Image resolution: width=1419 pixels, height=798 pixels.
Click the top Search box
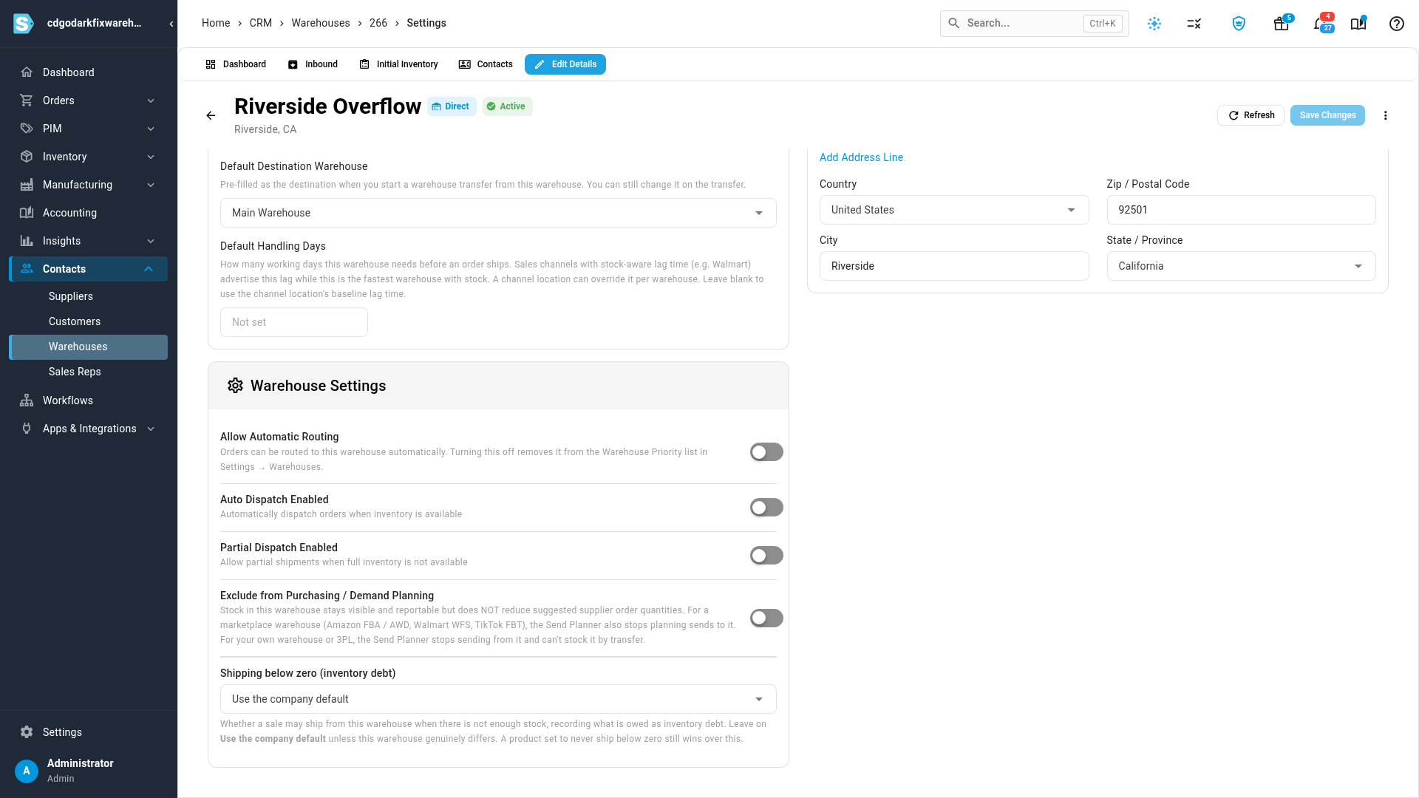pyautogui.click(x=1034, y=24)
